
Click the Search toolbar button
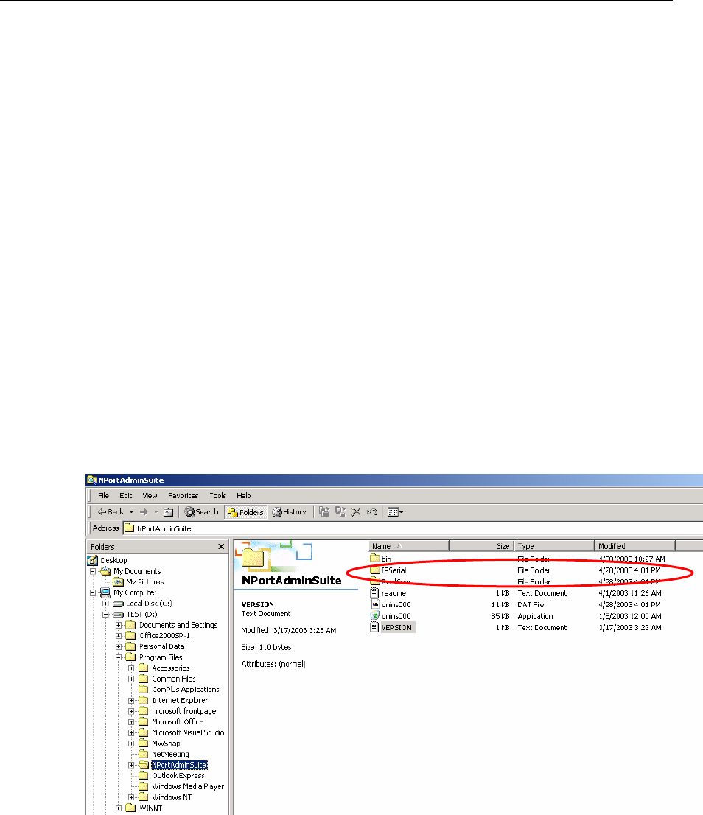[x=202, y=512]
